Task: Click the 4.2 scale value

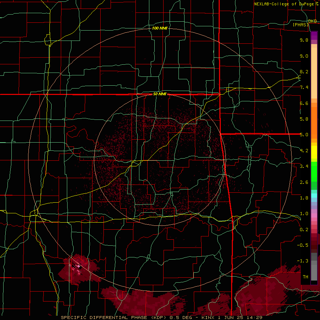Action: tap(304, 151)
